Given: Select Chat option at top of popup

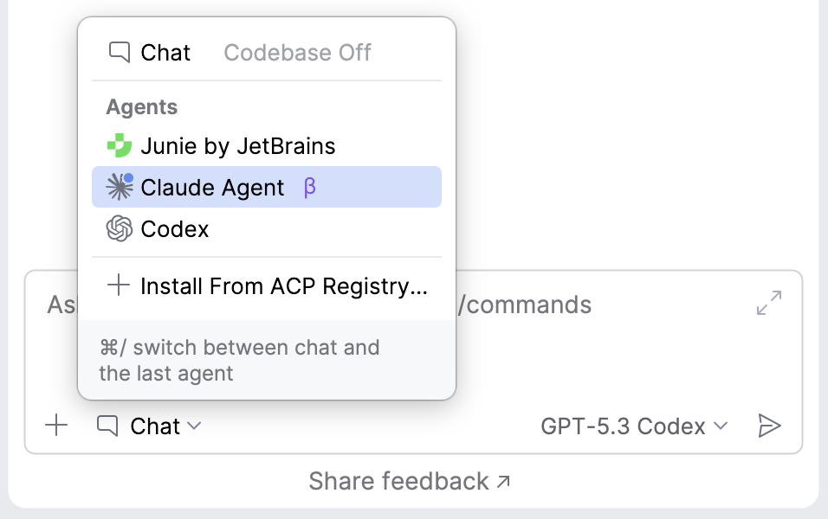Looking at the screenshot, I should coord(165,53).
